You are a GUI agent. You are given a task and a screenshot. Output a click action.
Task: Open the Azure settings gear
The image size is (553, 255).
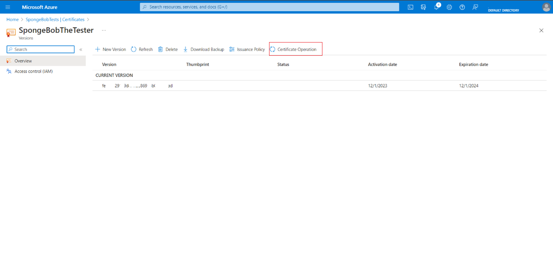(x=449, y=7)
